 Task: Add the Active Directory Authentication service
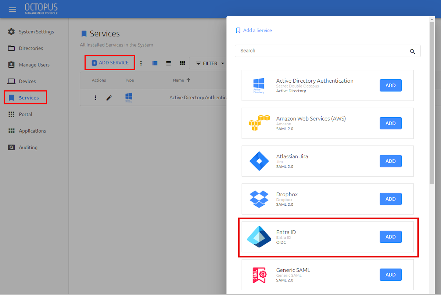(x=391, y=85)
